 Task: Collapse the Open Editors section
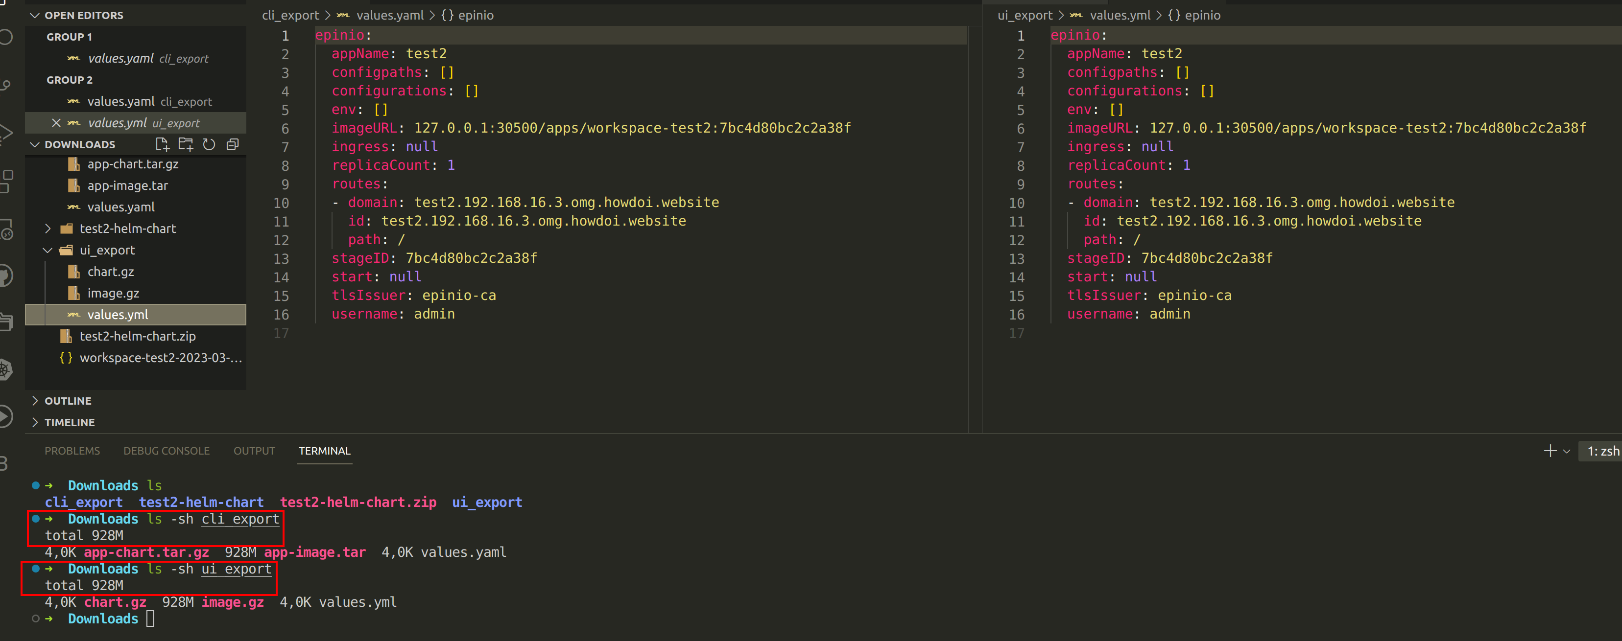point(35,15)
